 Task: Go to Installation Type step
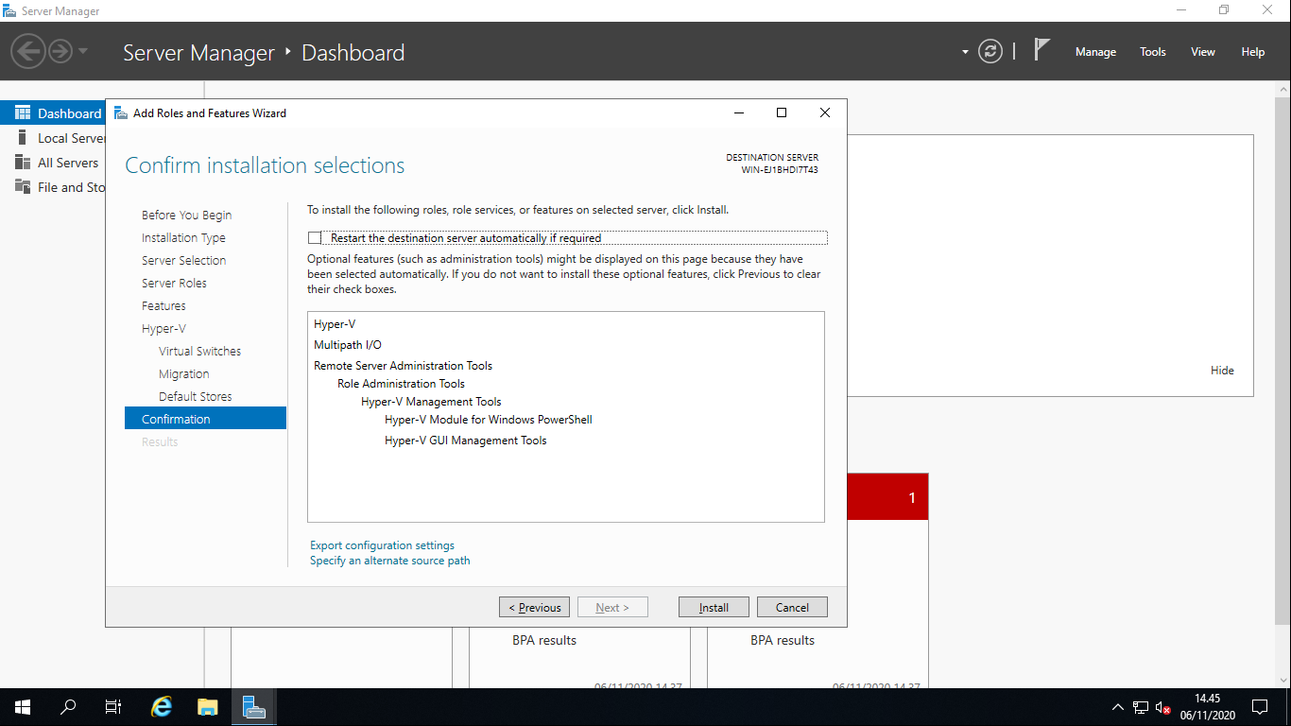183,238
